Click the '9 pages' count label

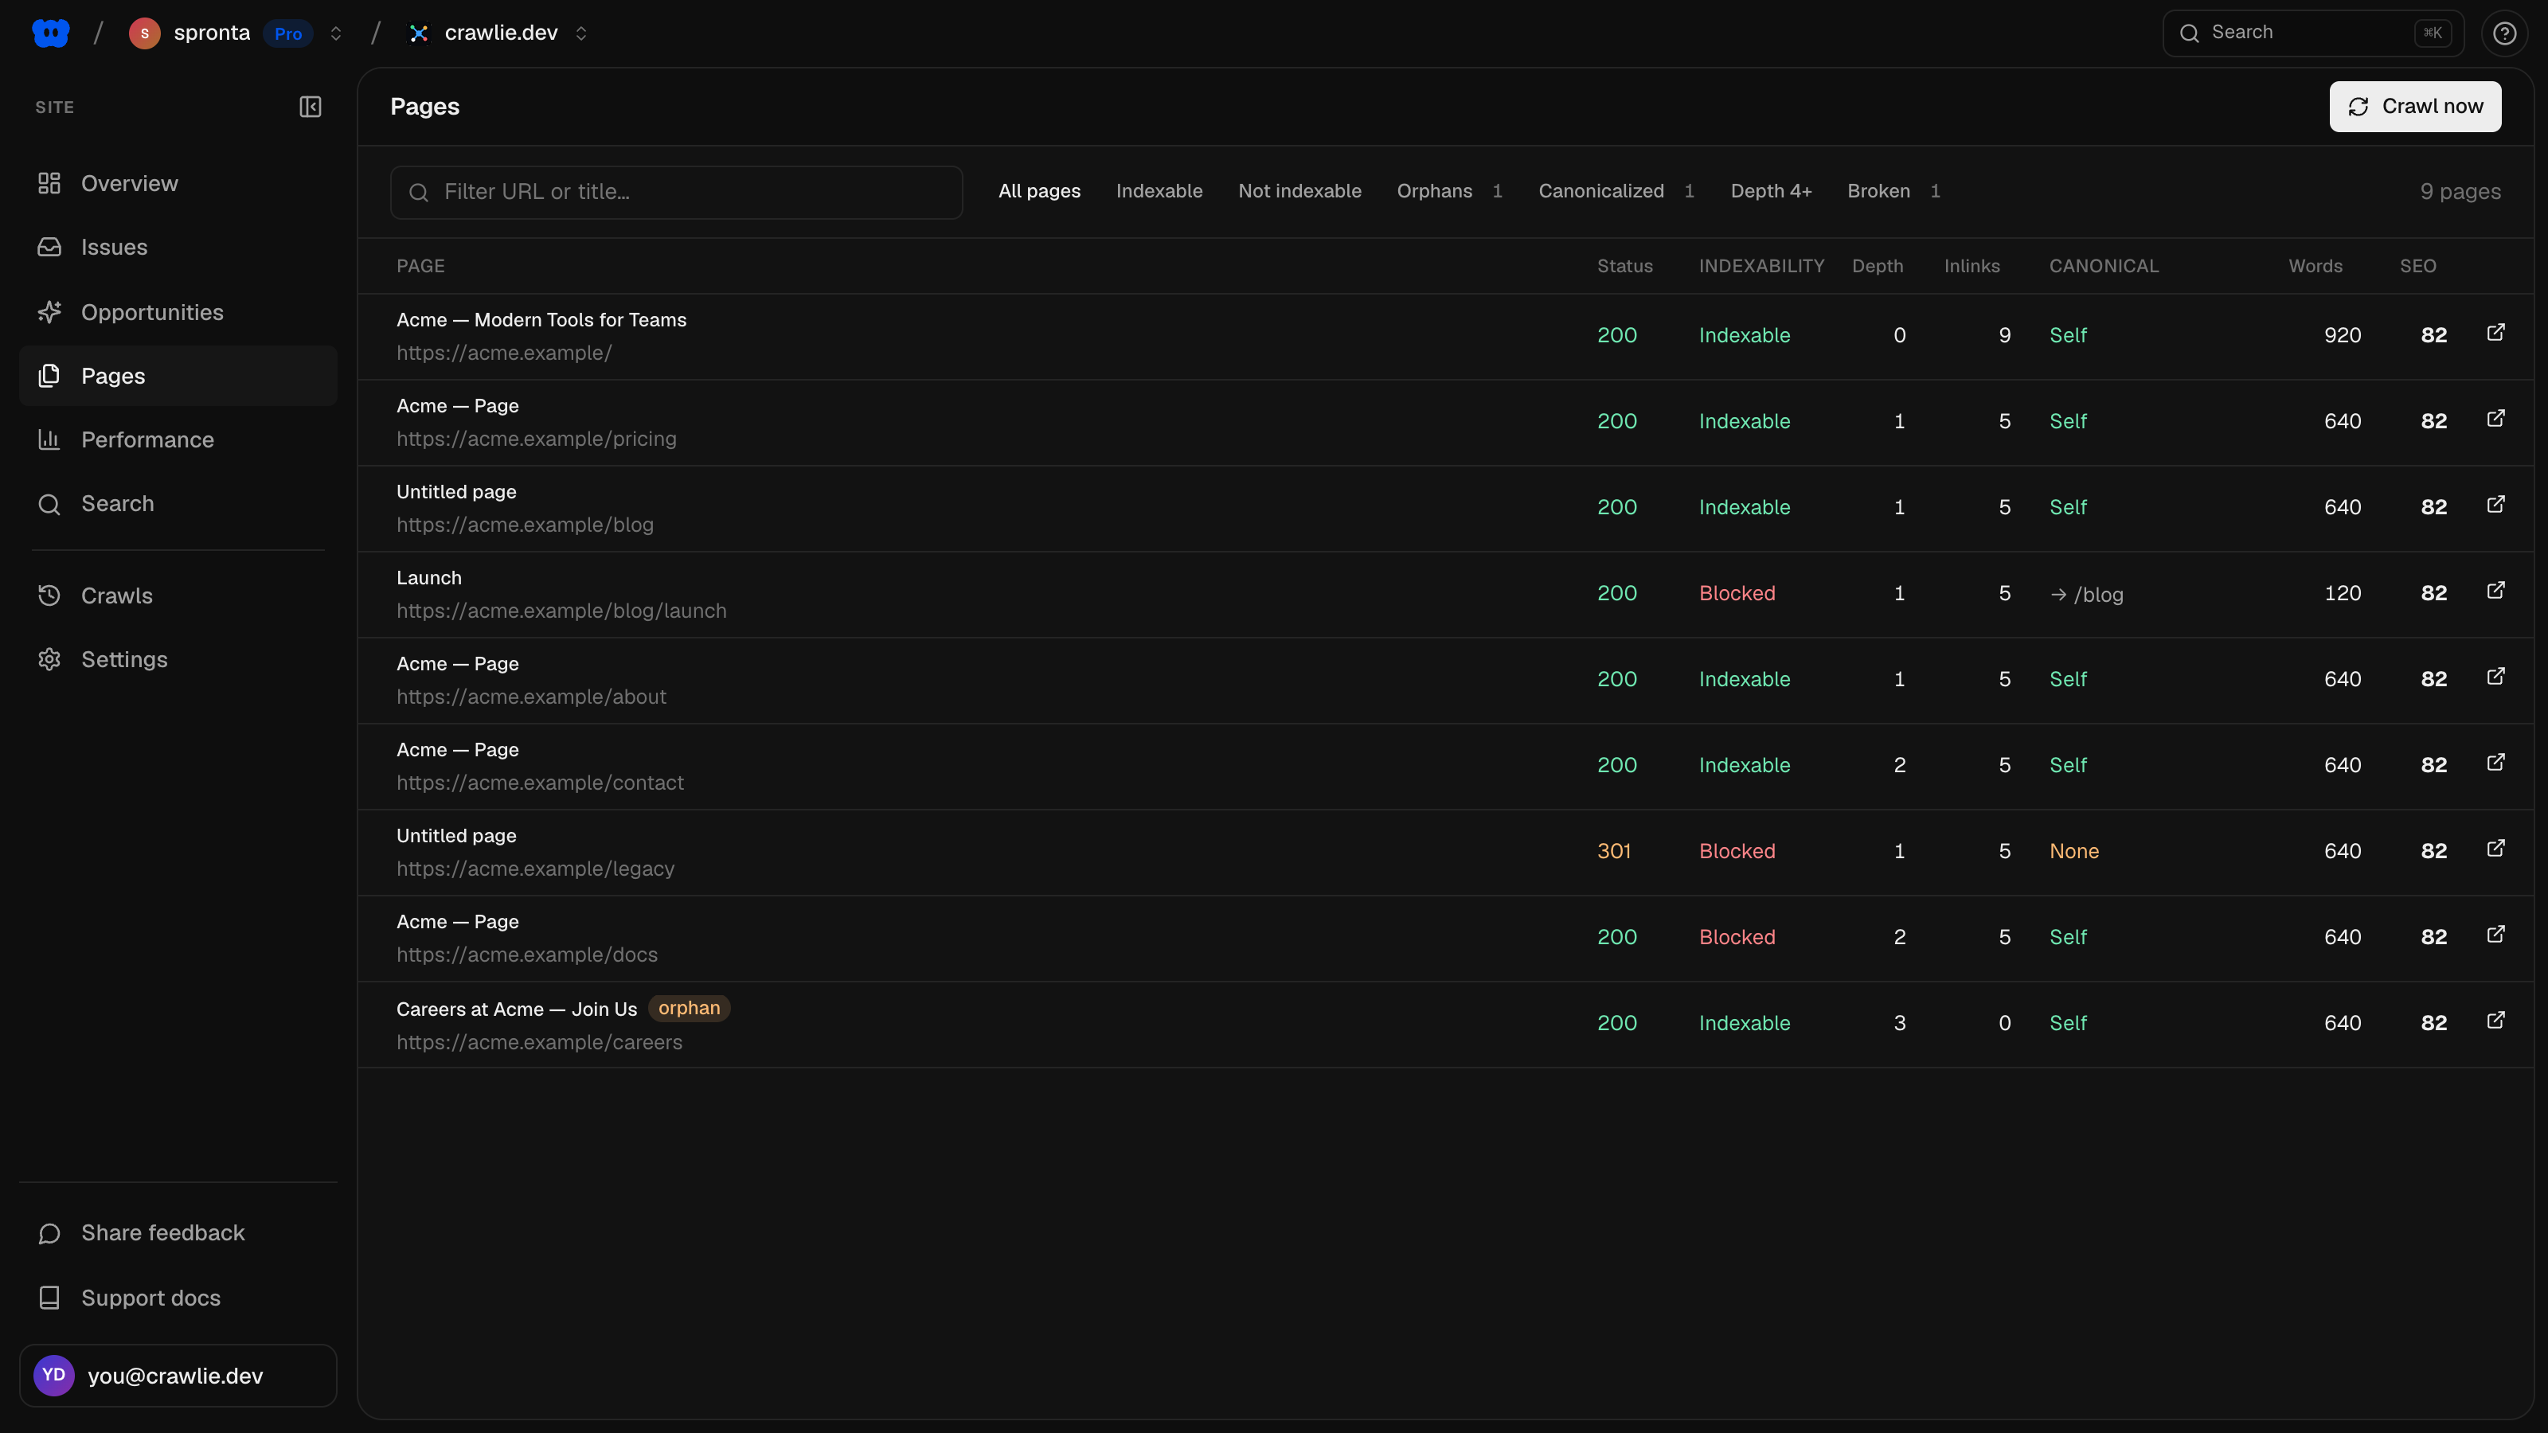coord(2460,191)
